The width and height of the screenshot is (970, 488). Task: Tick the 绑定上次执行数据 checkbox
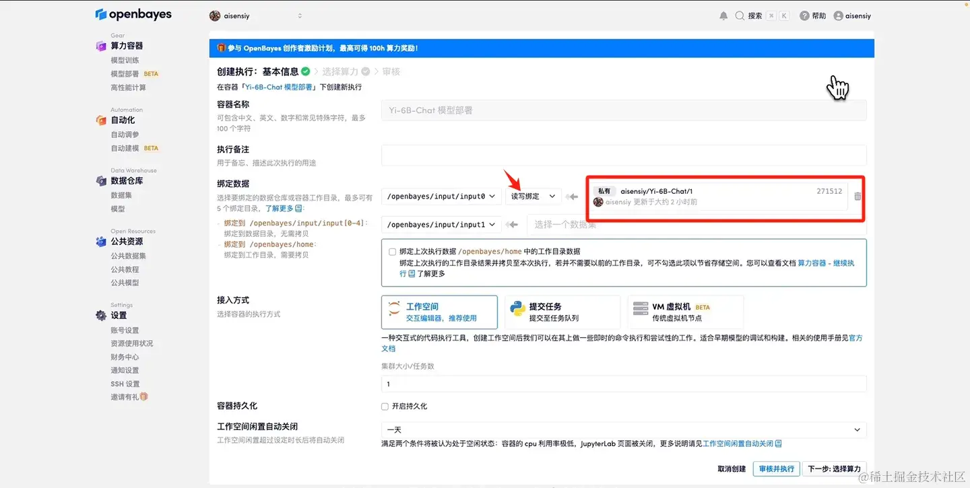(392, 252)
